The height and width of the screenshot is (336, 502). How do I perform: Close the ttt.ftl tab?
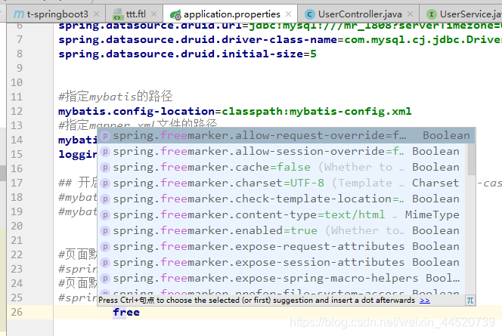pos(153,14)
